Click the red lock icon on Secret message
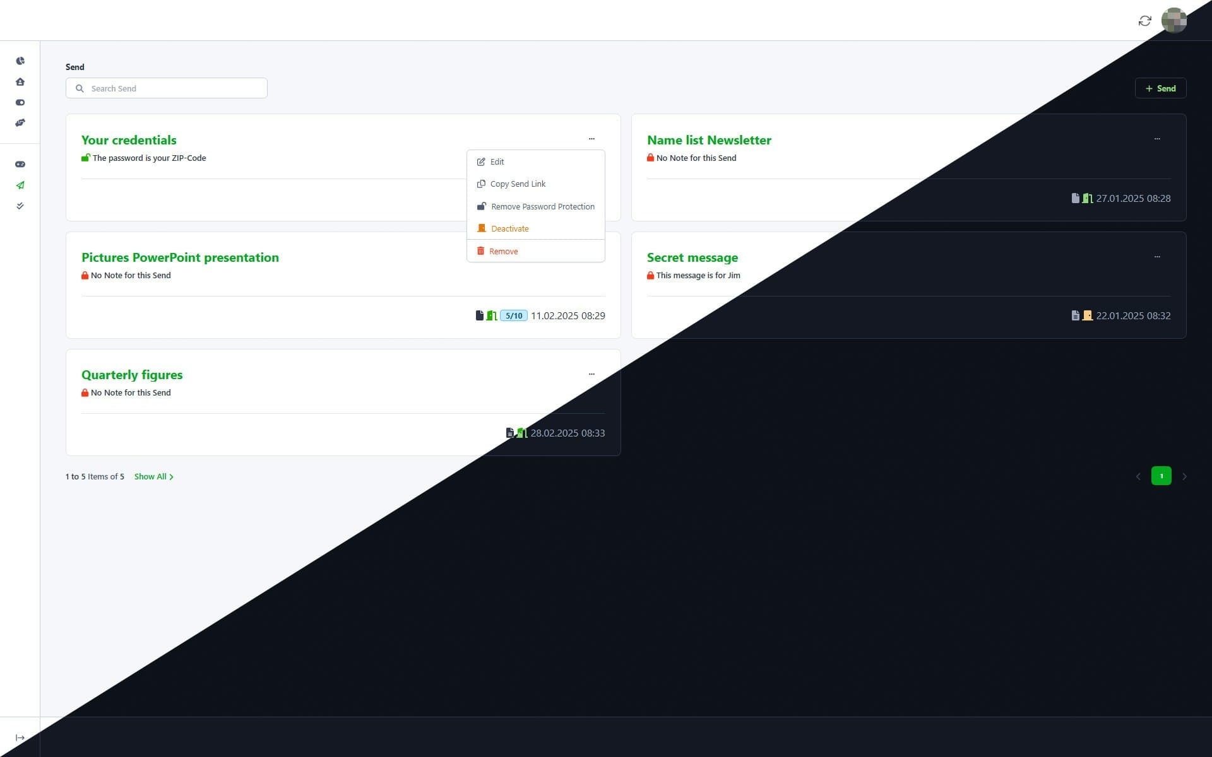Screen dimensions: 1212x757 click(x=650, y=274)
